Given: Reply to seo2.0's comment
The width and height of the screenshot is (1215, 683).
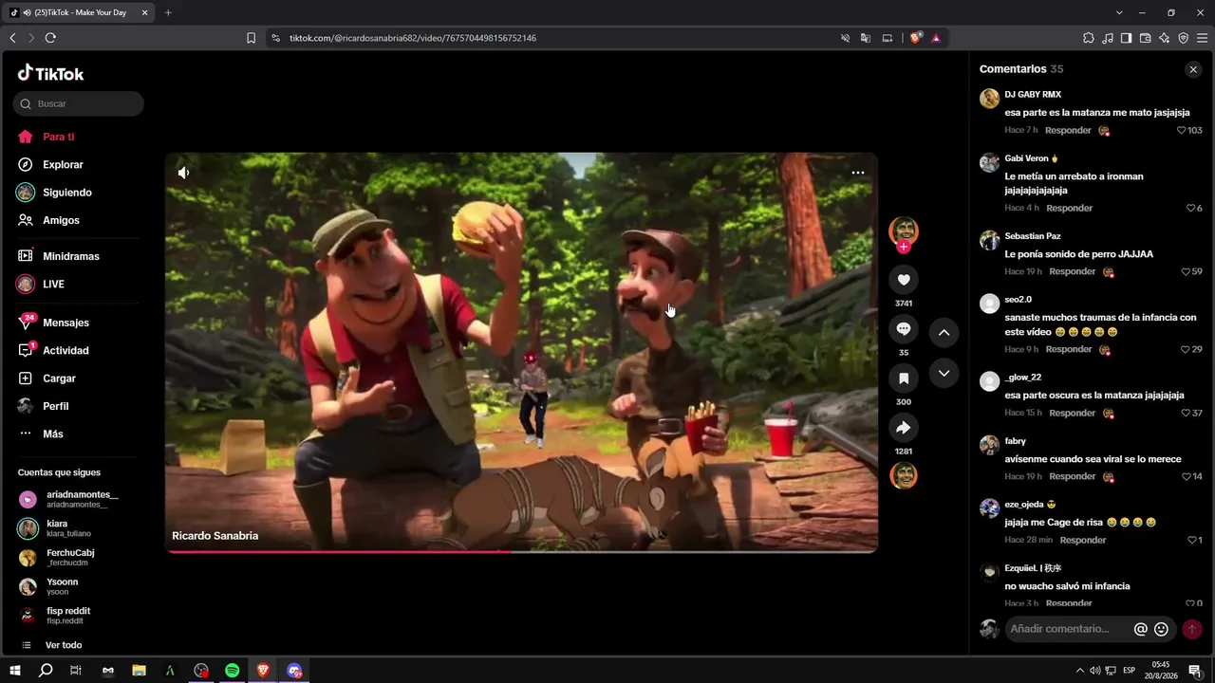Looking at the screenshot, I should (1069, 349).
